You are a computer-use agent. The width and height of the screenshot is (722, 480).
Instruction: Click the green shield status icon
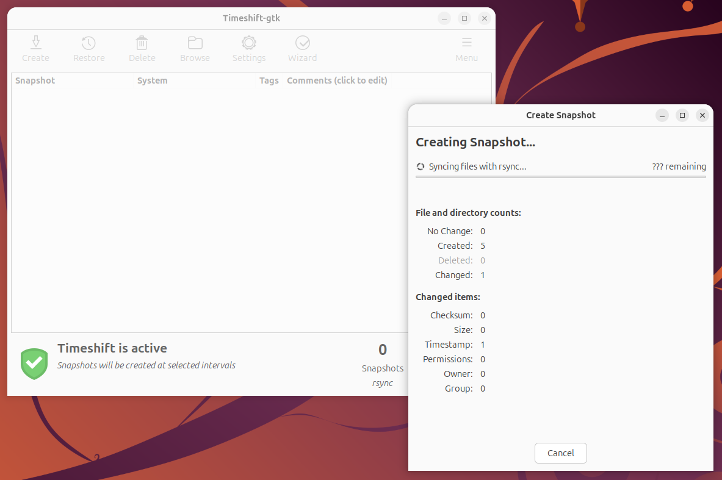34,364
